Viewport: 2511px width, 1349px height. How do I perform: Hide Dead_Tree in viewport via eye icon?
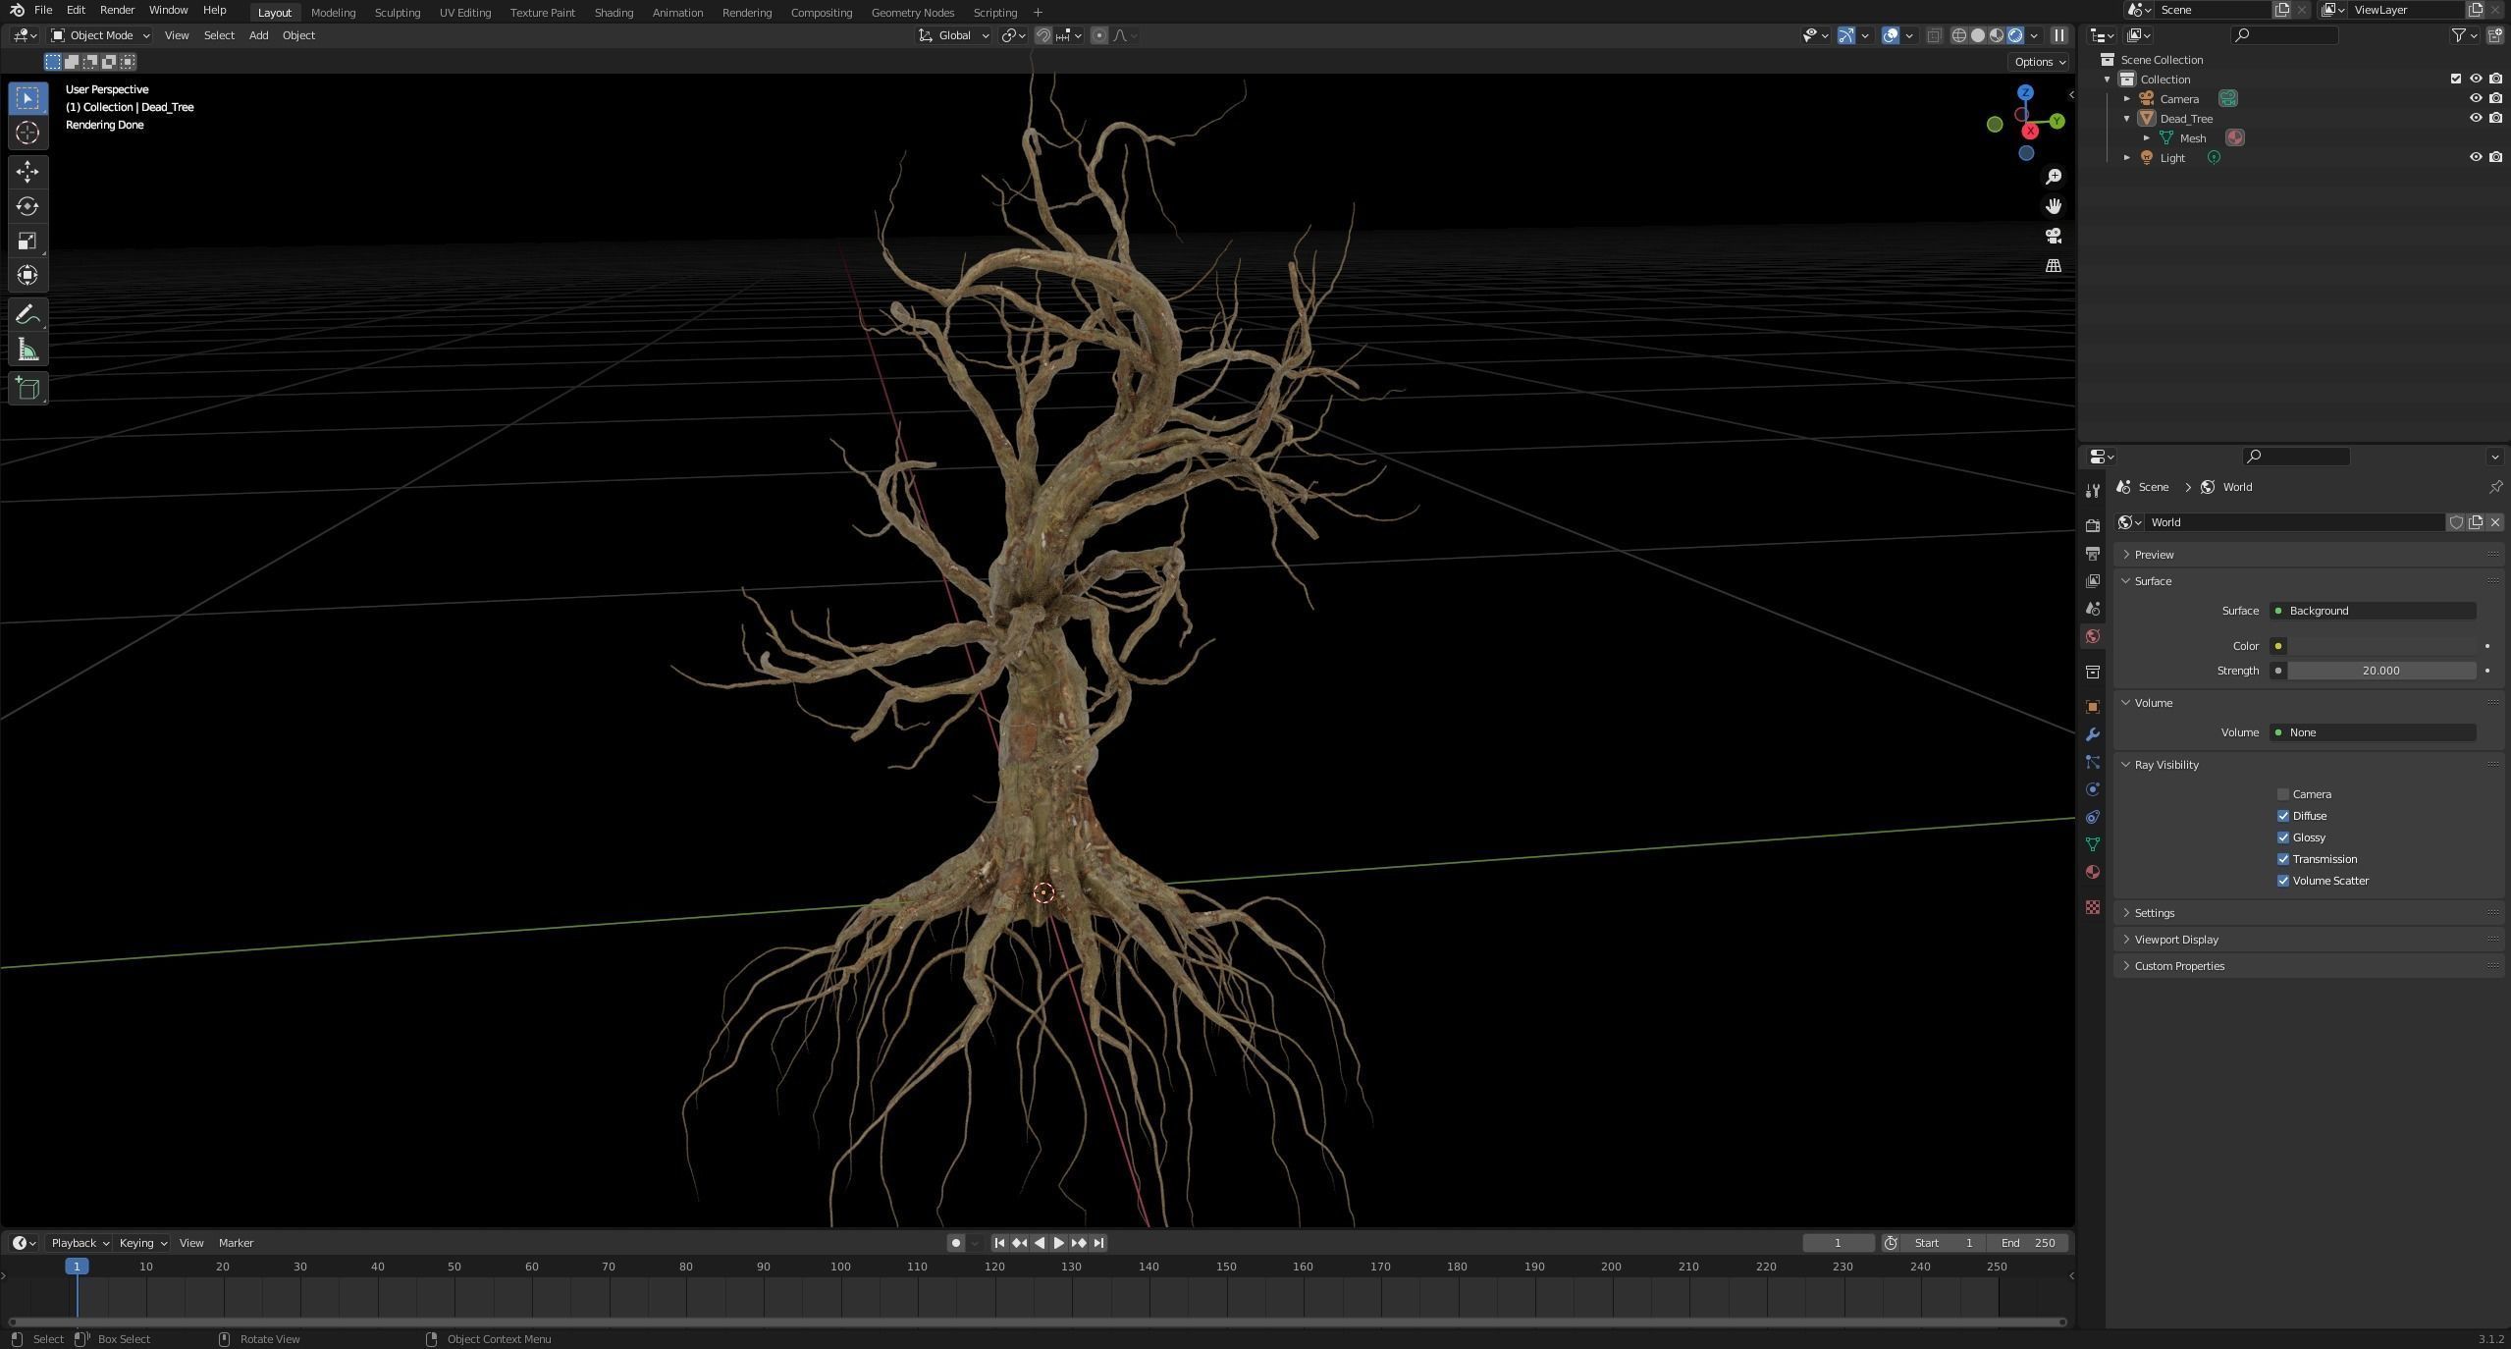click(x=2476, y=118)
